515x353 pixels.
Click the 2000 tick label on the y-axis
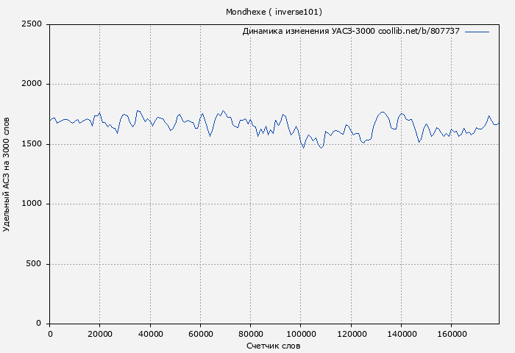(32, 84)
